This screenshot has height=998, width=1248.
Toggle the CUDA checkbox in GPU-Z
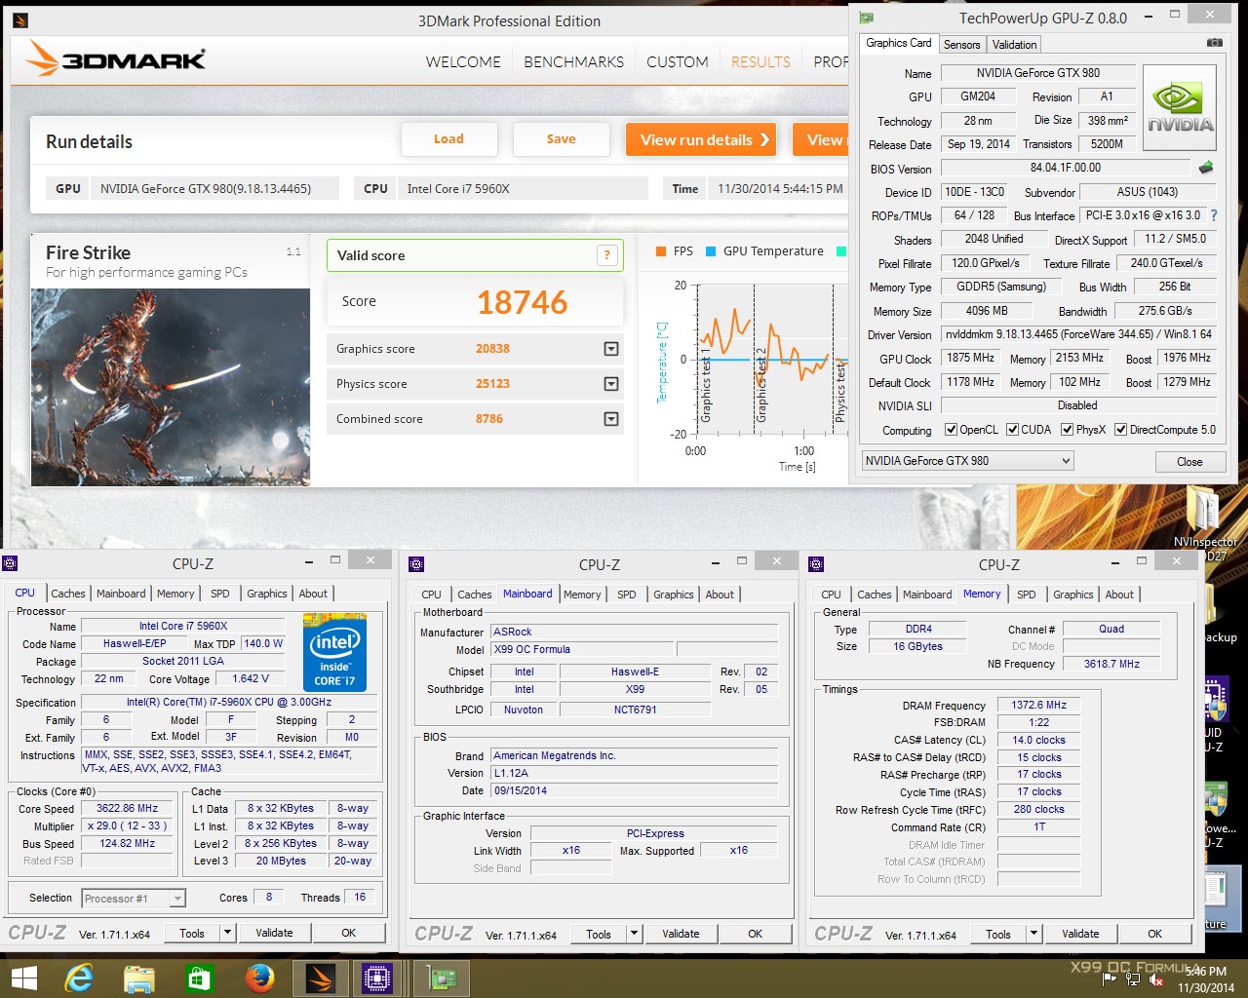pyautogui.click(x=1012, y=430)
